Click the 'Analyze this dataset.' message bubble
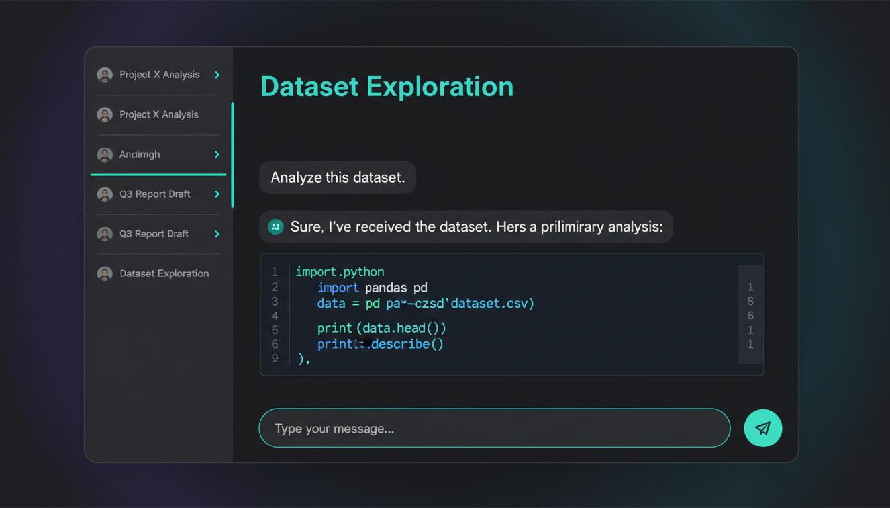 pyautogui.click(x=337, y=177)
